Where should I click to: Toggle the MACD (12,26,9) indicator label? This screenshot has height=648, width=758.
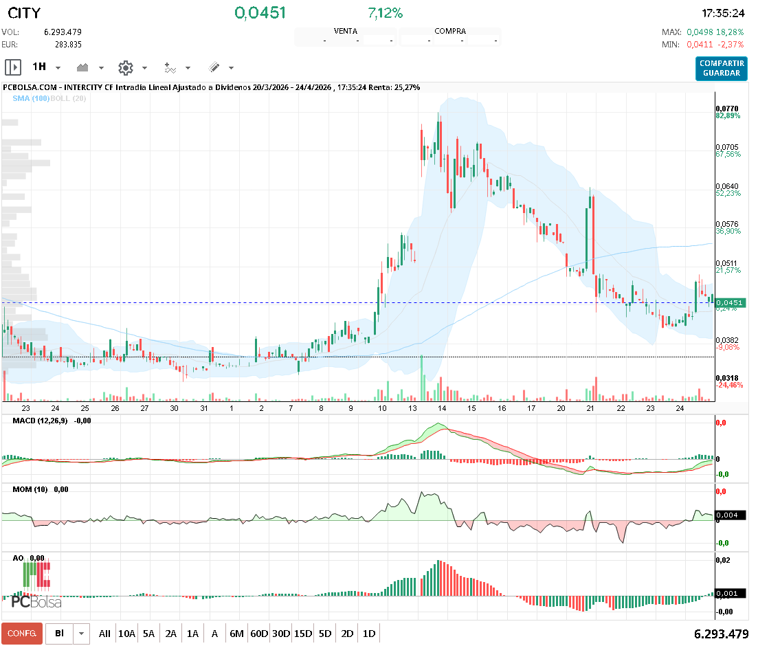click(41, 420)
